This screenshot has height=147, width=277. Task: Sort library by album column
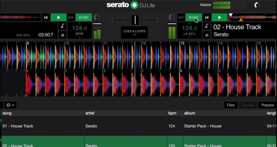(x=224, y=113)
